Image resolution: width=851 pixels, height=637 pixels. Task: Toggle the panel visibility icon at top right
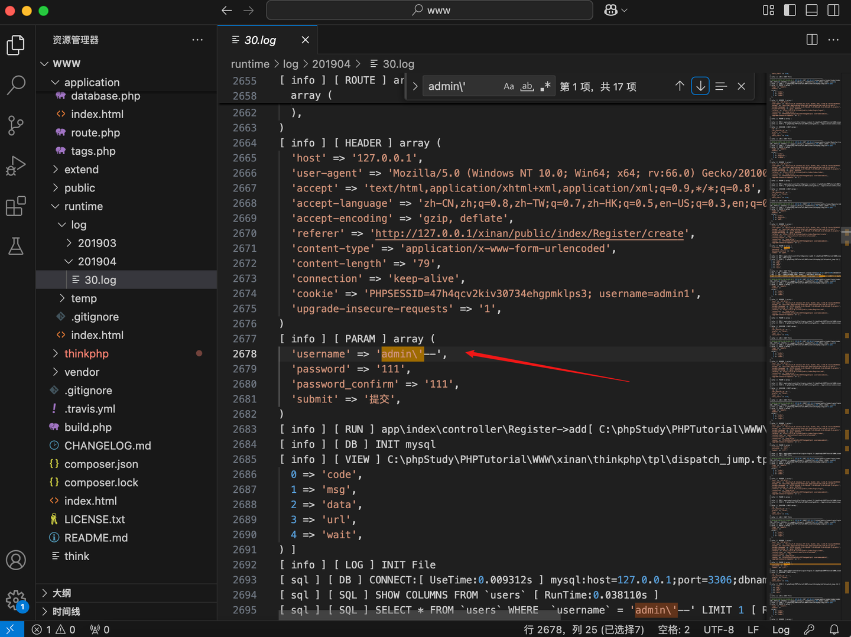tap(811, 10)
